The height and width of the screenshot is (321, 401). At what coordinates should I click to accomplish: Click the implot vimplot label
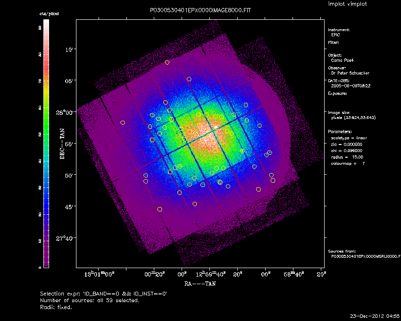point(347,4)
